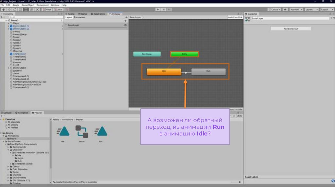The image size is (335, 187).
Task: Add new animator layer with plus icon
Action: [x=125, y=21]
